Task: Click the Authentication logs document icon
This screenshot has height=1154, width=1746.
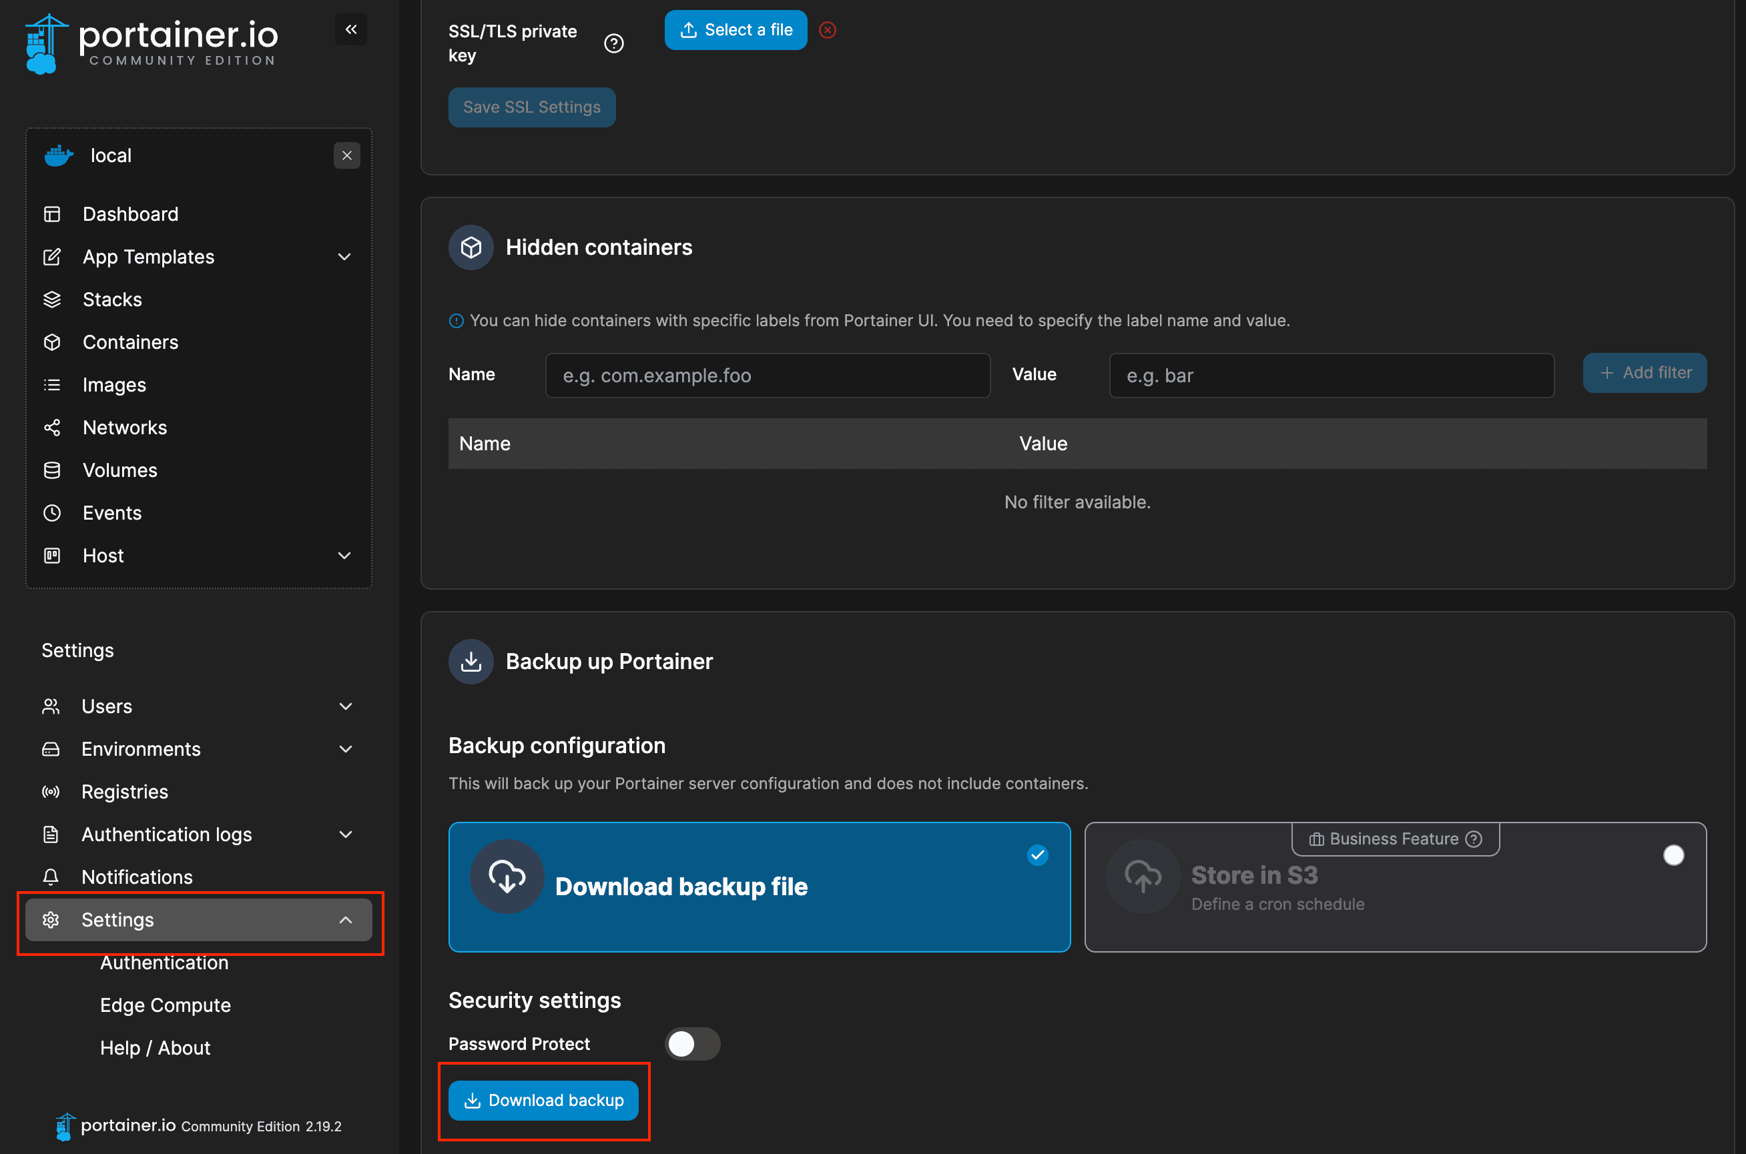Action: (50, 834)
